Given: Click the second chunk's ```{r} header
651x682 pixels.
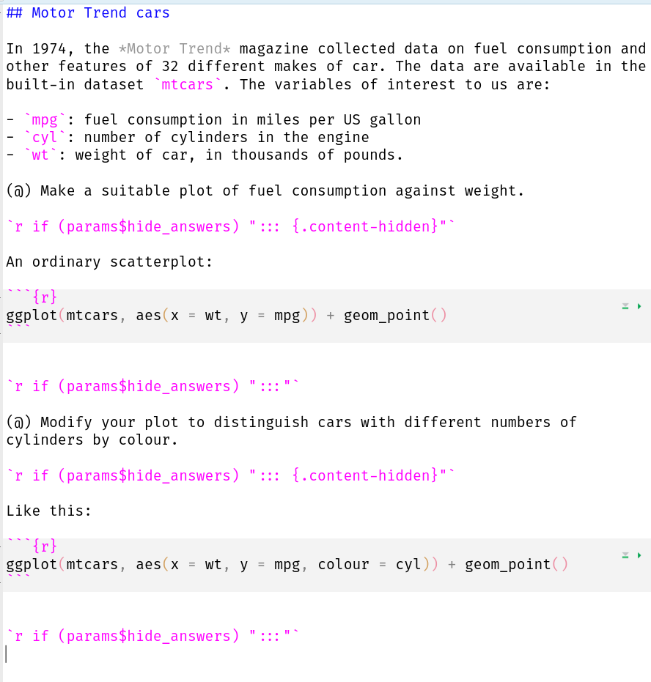Looking at the screenshot, I should click(32, 546).
